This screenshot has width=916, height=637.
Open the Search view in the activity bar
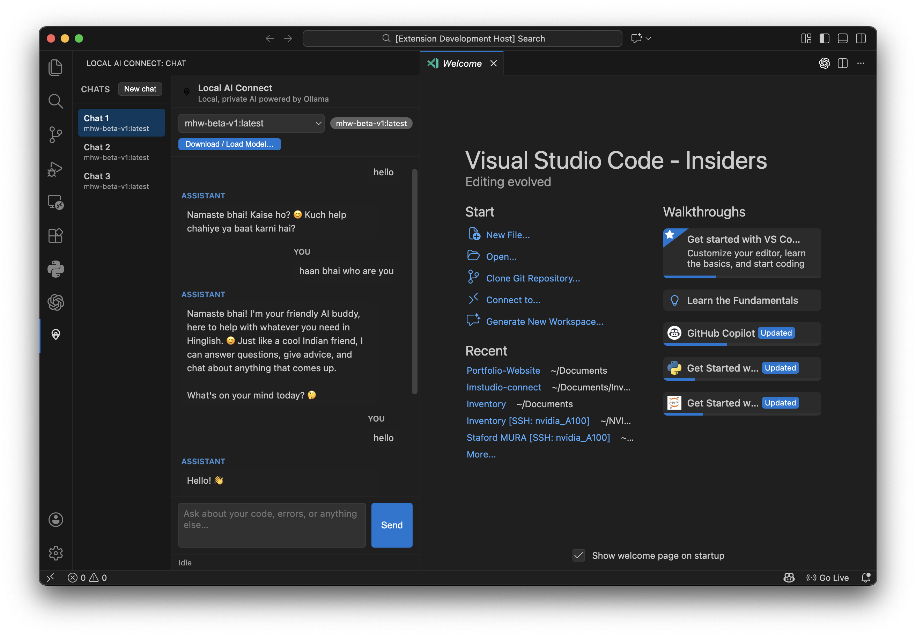click(56, 101)
